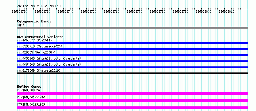Select the blue bar for nsv428335
The image size is (256, 111).
pyautogui.click(x=132, y=55)
